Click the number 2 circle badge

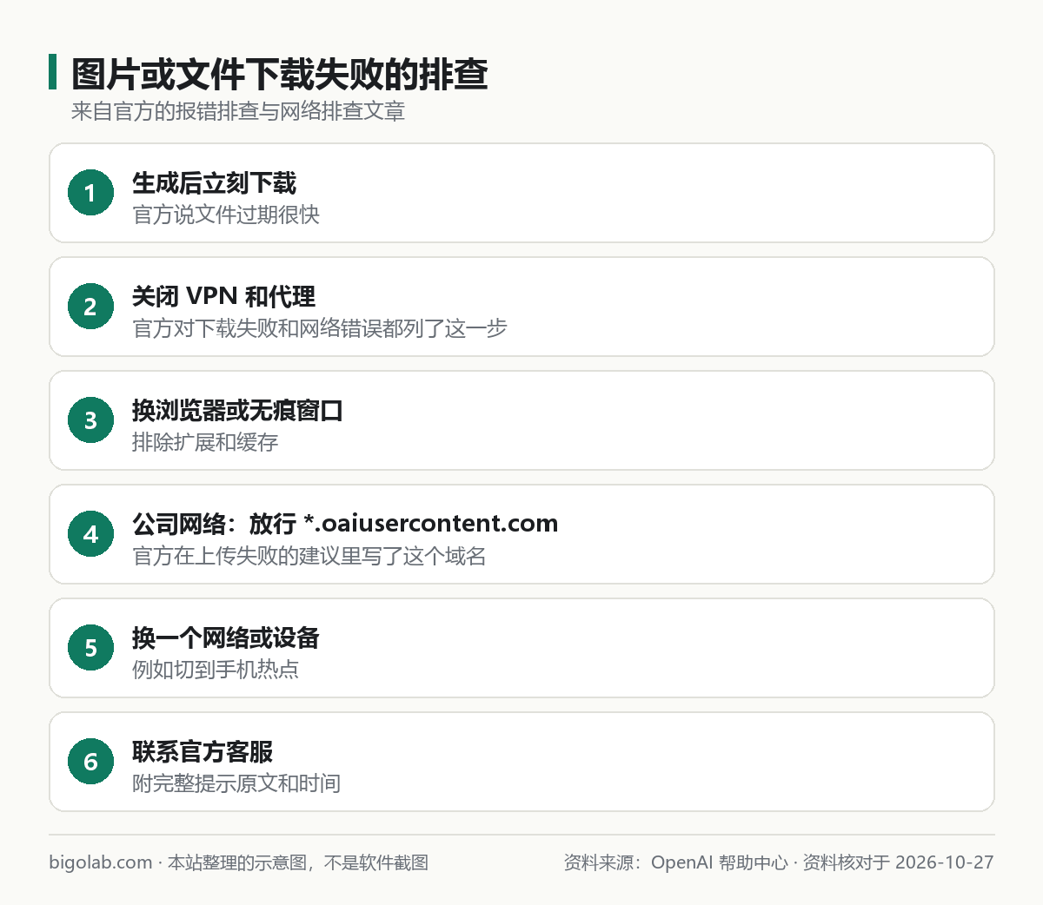pos(90,307)
